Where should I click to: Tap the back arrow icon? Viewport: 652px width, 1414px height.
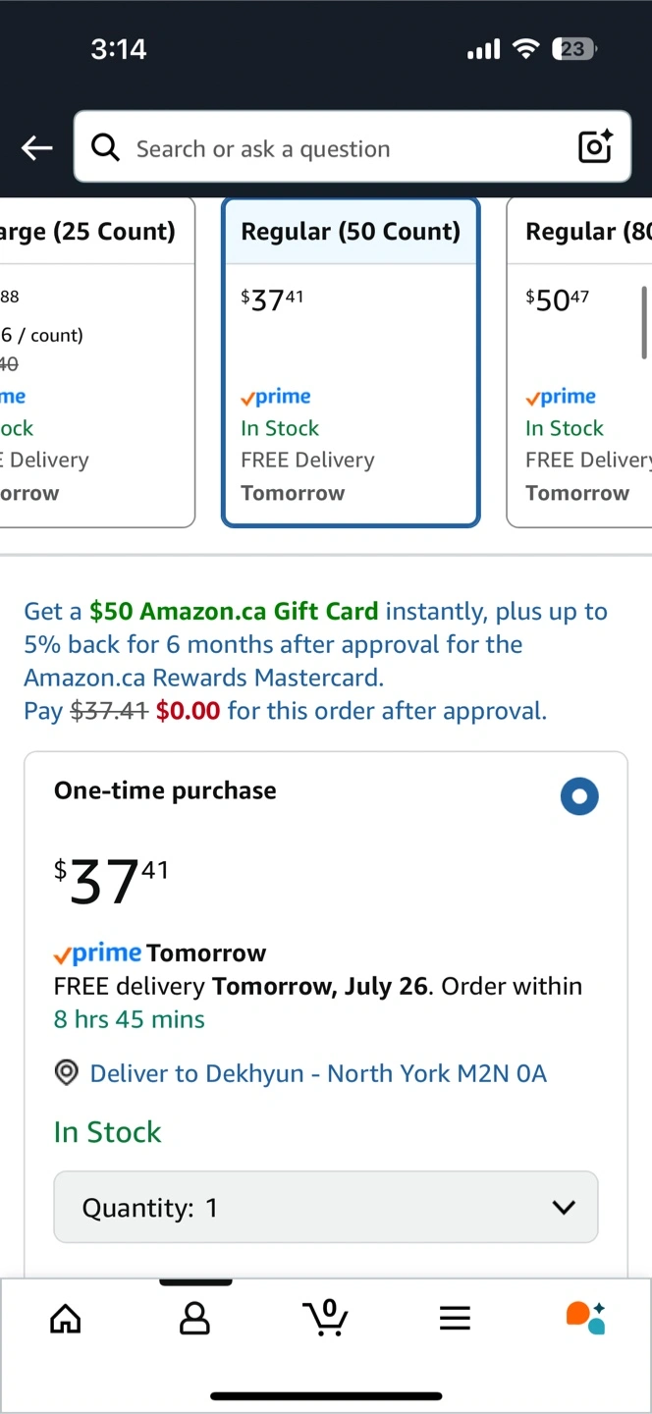pyautogui.click(x=37, y=148)
